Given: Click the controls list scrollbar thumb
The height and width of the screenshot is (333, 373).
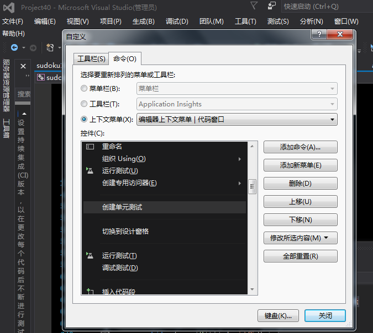Looking at the screenshot, I should pyautogui.click(x=252, y=186).
